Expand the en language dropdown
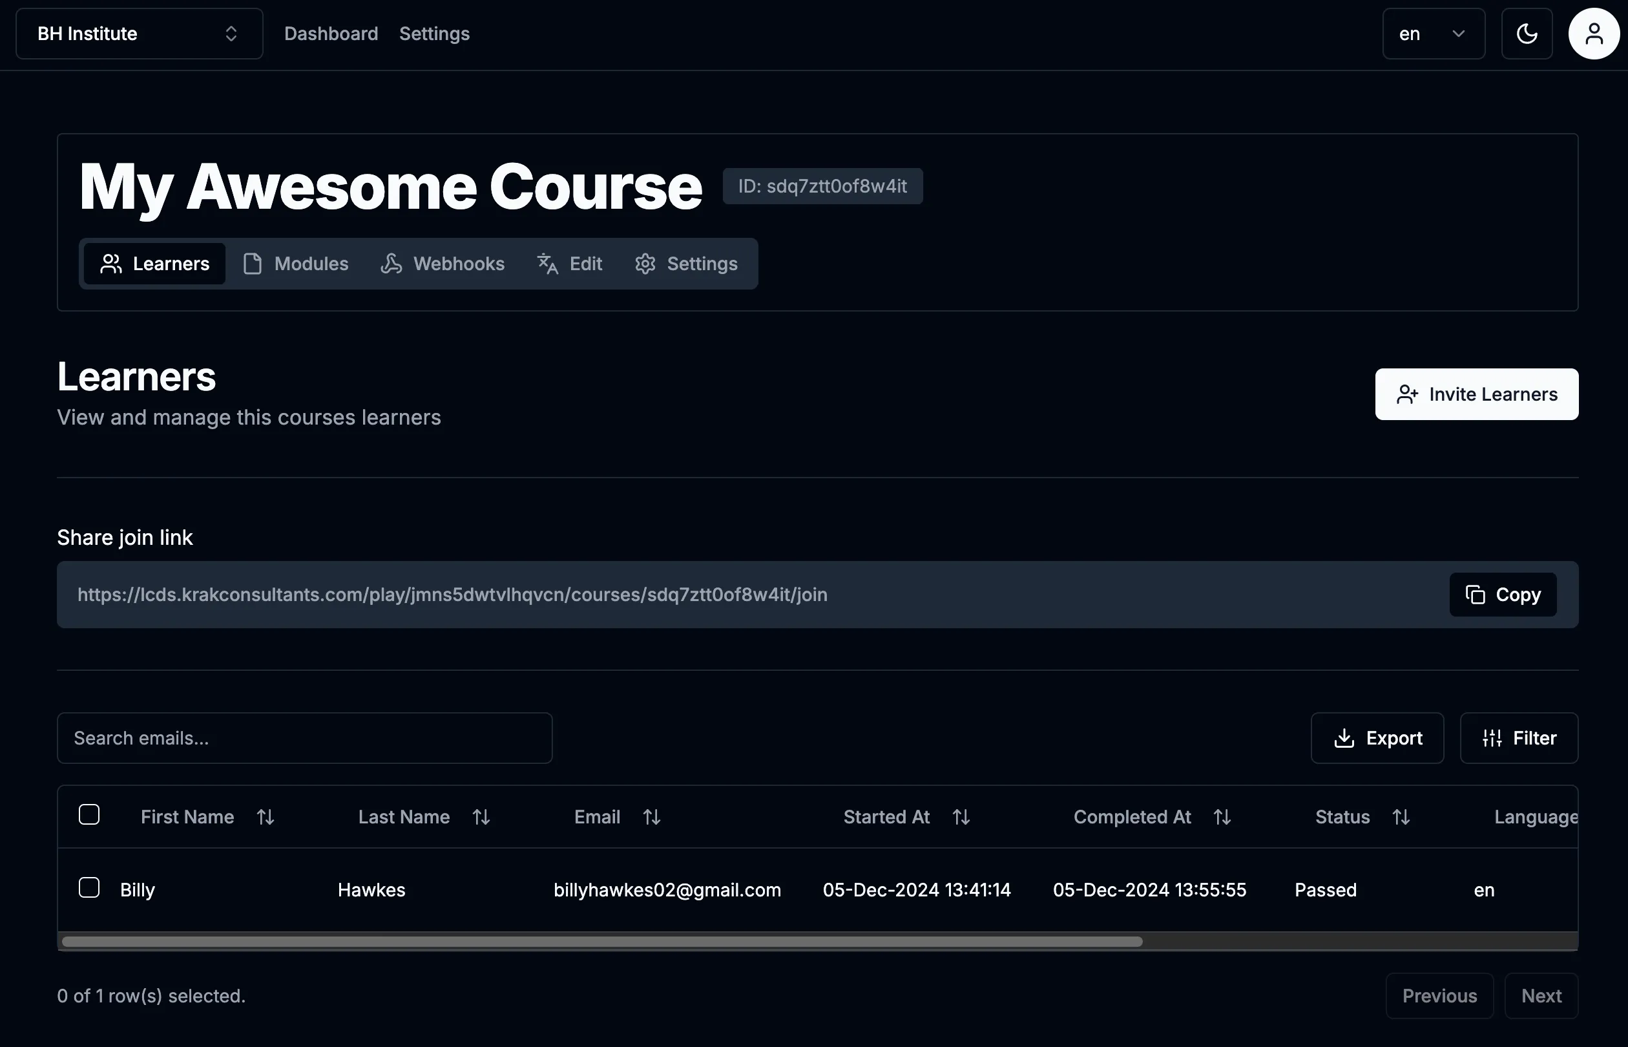 pos(1433,34)
